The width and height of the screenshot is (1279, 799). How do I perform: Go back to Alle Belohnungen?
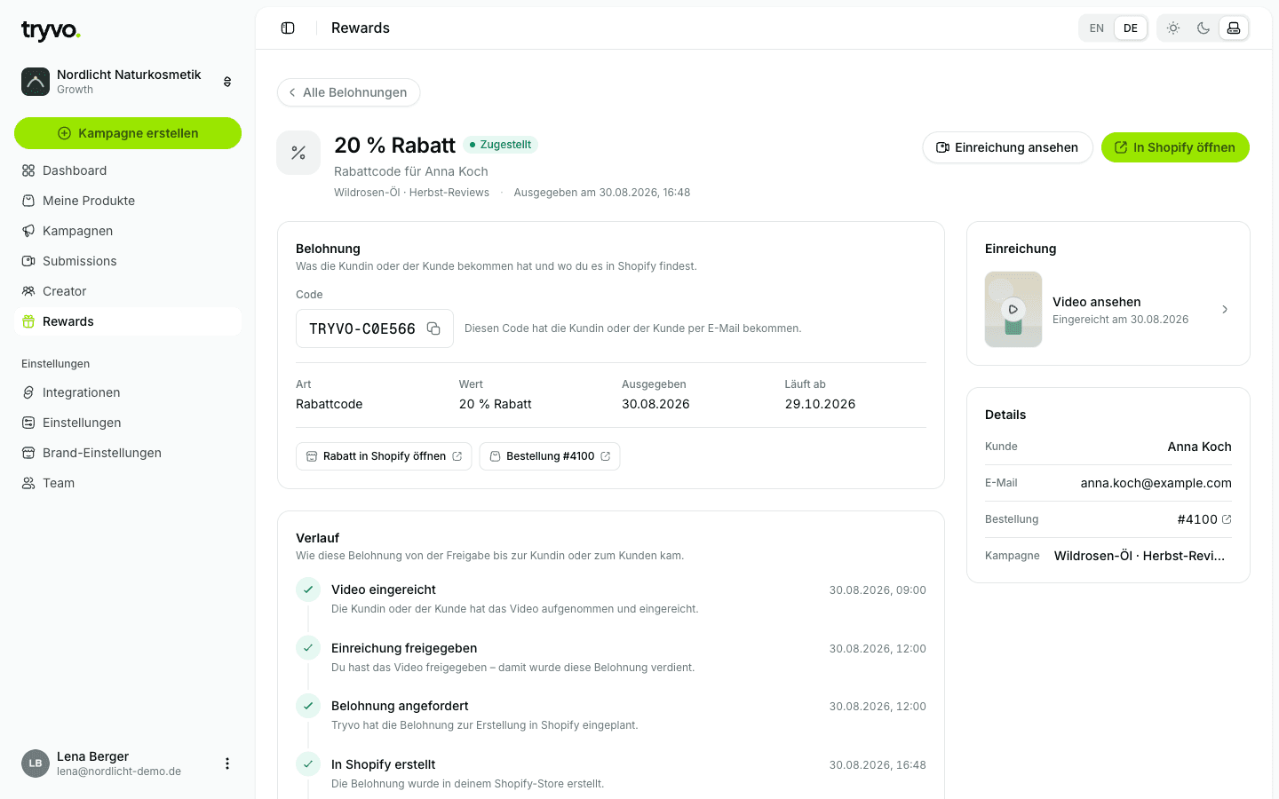(348, 92)
